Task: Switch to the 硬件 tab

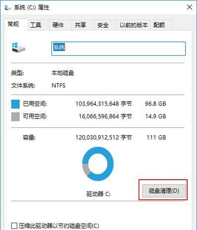Action: click(x=61, y=25)
